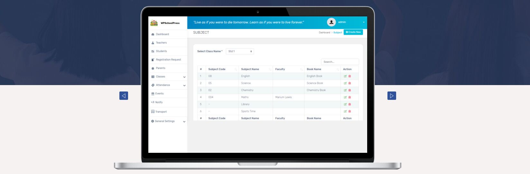
Task: Open the Teachers sidebar item
Action: [168, 43]
